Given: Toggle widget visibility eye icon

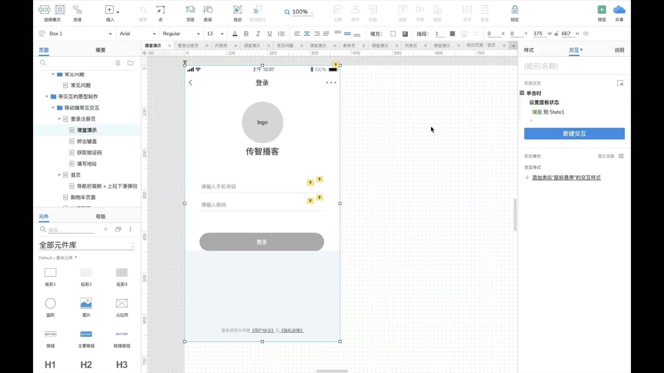Looking at the screenshot, I should tap(586, 34).
